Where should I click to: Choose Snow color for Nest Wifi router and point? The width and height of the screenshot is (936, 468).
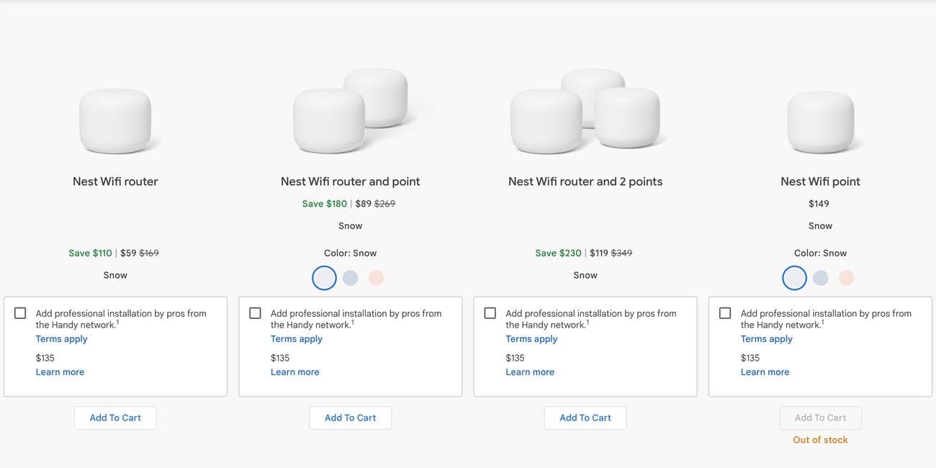[324, 278]
